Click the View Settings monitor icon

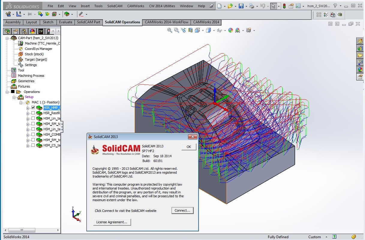pos(248,30)
